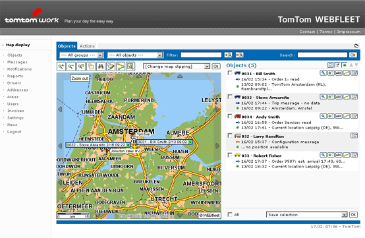Check the box for 033 - Robert Fisher
365x238 pixels.
point(230,155)
